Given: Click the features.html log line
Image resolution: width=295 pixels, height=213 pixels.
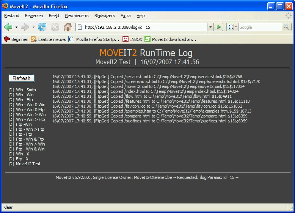Looking at the screenshot, I should tap(151, 101).
